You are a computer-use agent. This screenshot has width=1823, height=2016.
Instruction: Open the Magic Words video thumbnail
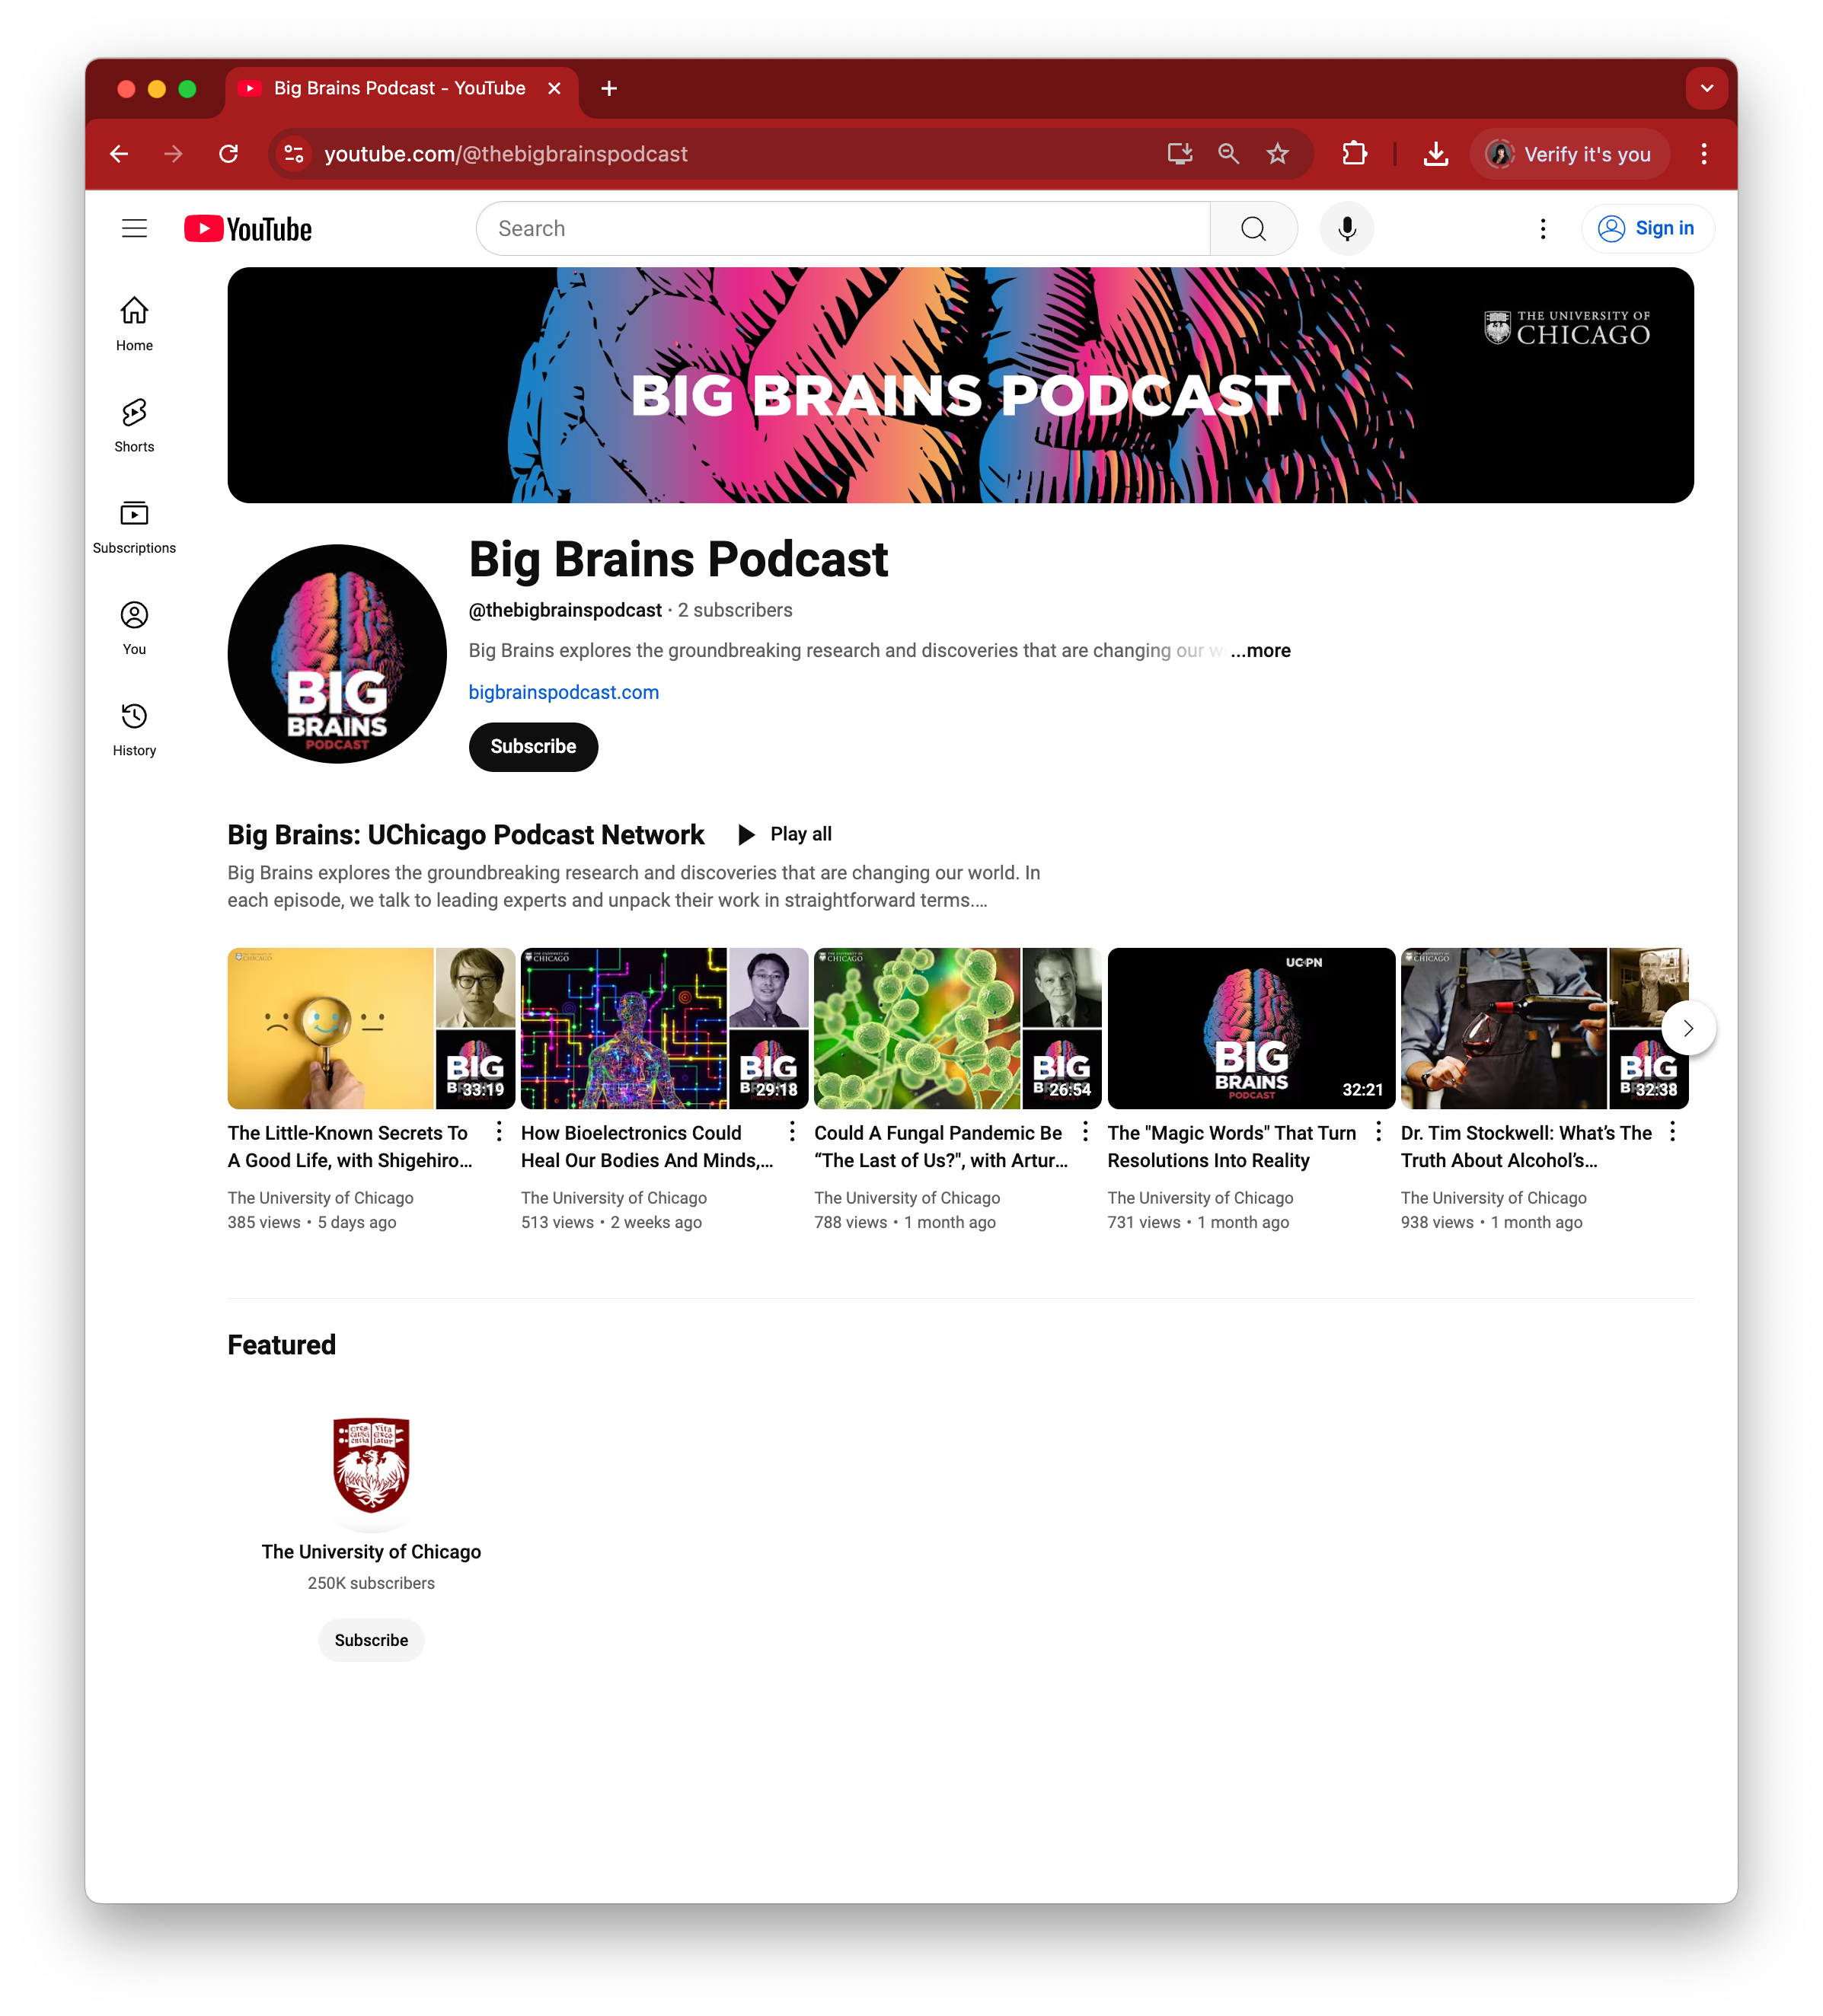1251,1029
